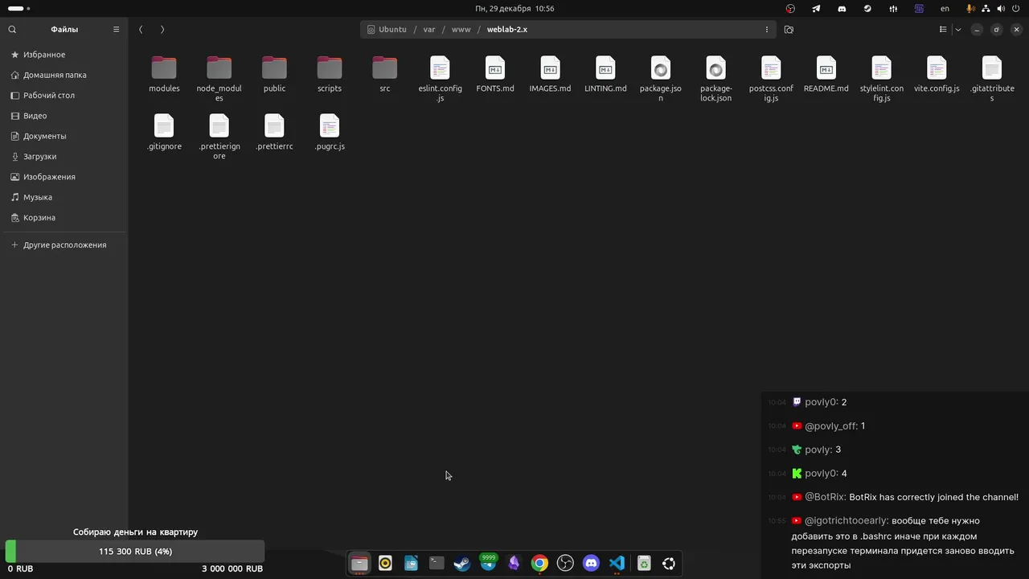
Task: Select the FONTS.md file
Action: coord(495,75)
